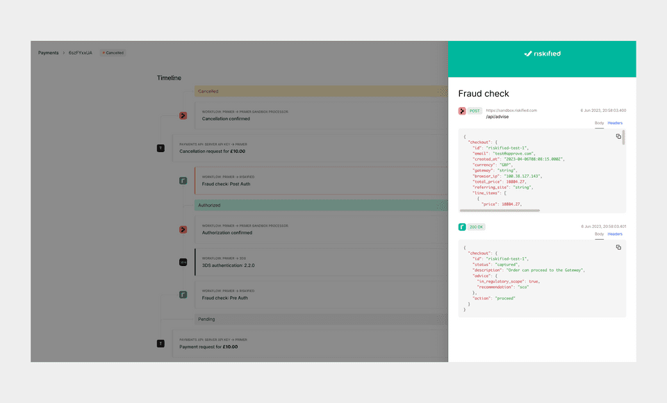Click the Riskified icon for Fraud check: Pre Auth
Screen dimensions: 667x403
[183, 295]
